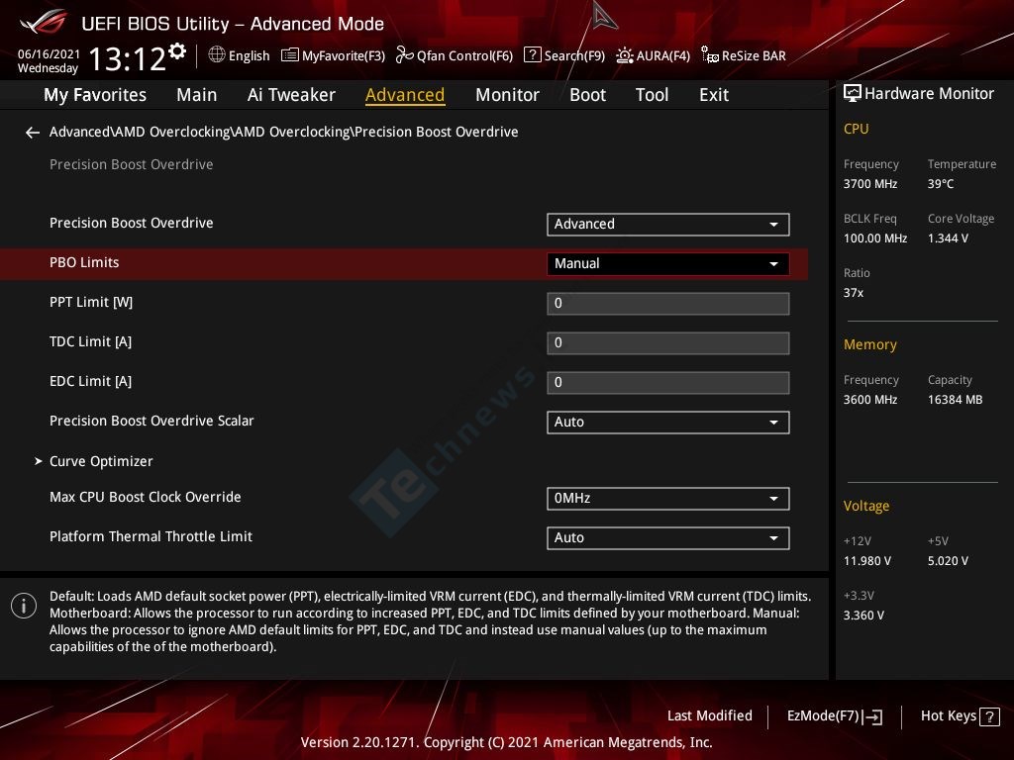1014x760 pixels.
Task: Open the Ai Tweaker tab
Action: [291, 95]
